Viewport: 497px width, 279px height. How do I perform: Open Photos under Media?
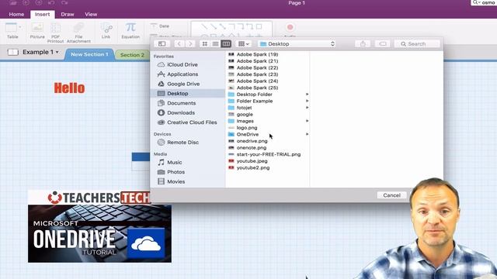tap(188, 172)
